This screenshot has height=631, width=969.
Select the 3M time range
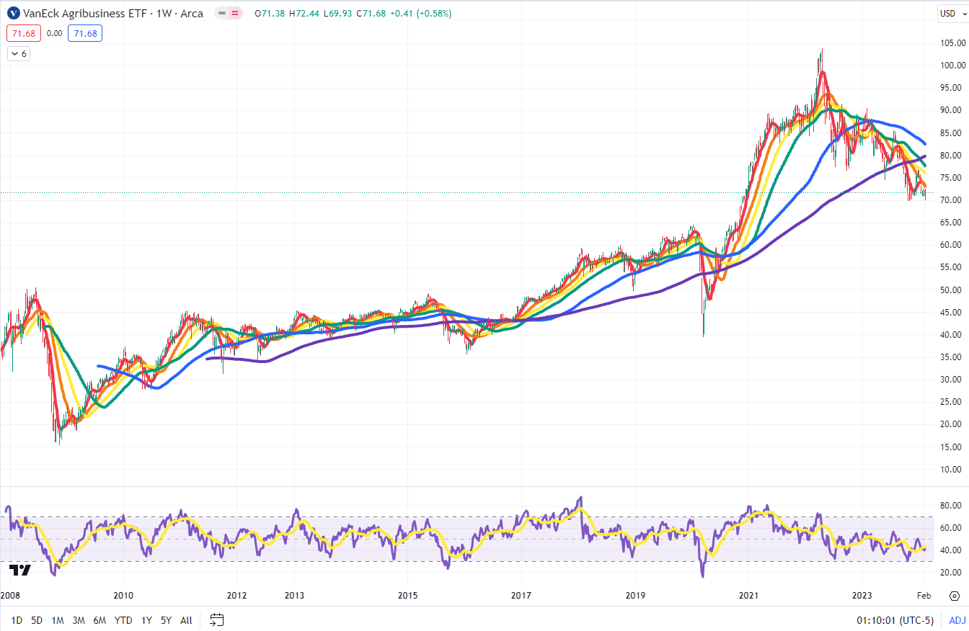[79, 620]
